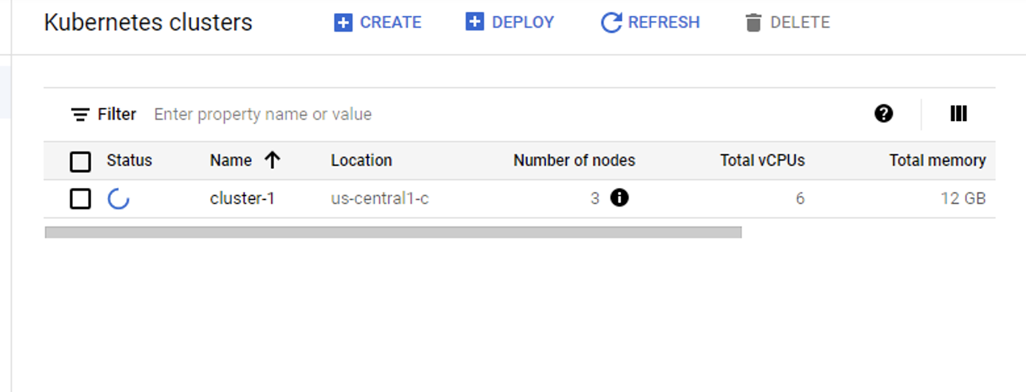
Task: Click the DELETE trash can icon
Action: point(753,23)
